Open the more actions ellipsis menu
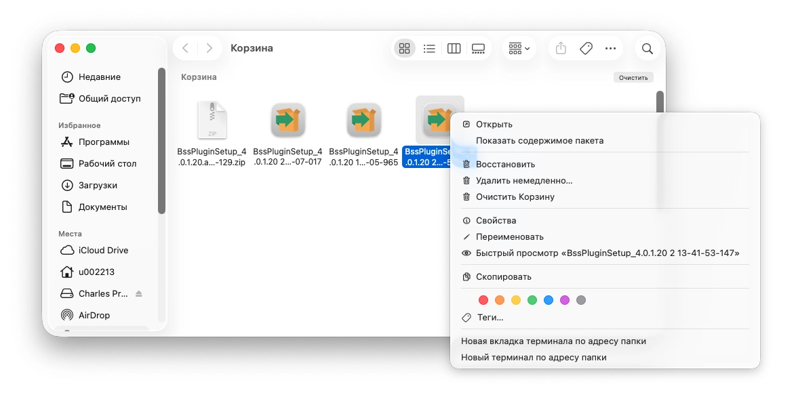Viewport: 796px width, 401px height. coord(611,49)
